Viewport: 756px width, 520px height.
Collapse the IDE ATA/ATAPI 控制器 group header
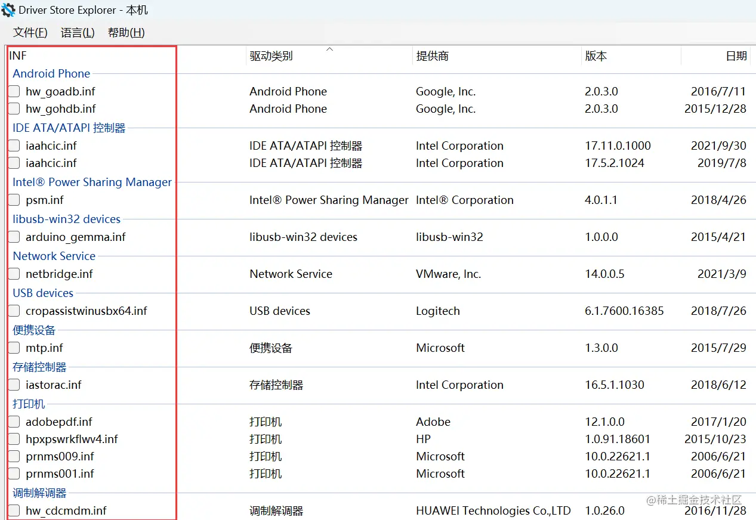point(69,128)
